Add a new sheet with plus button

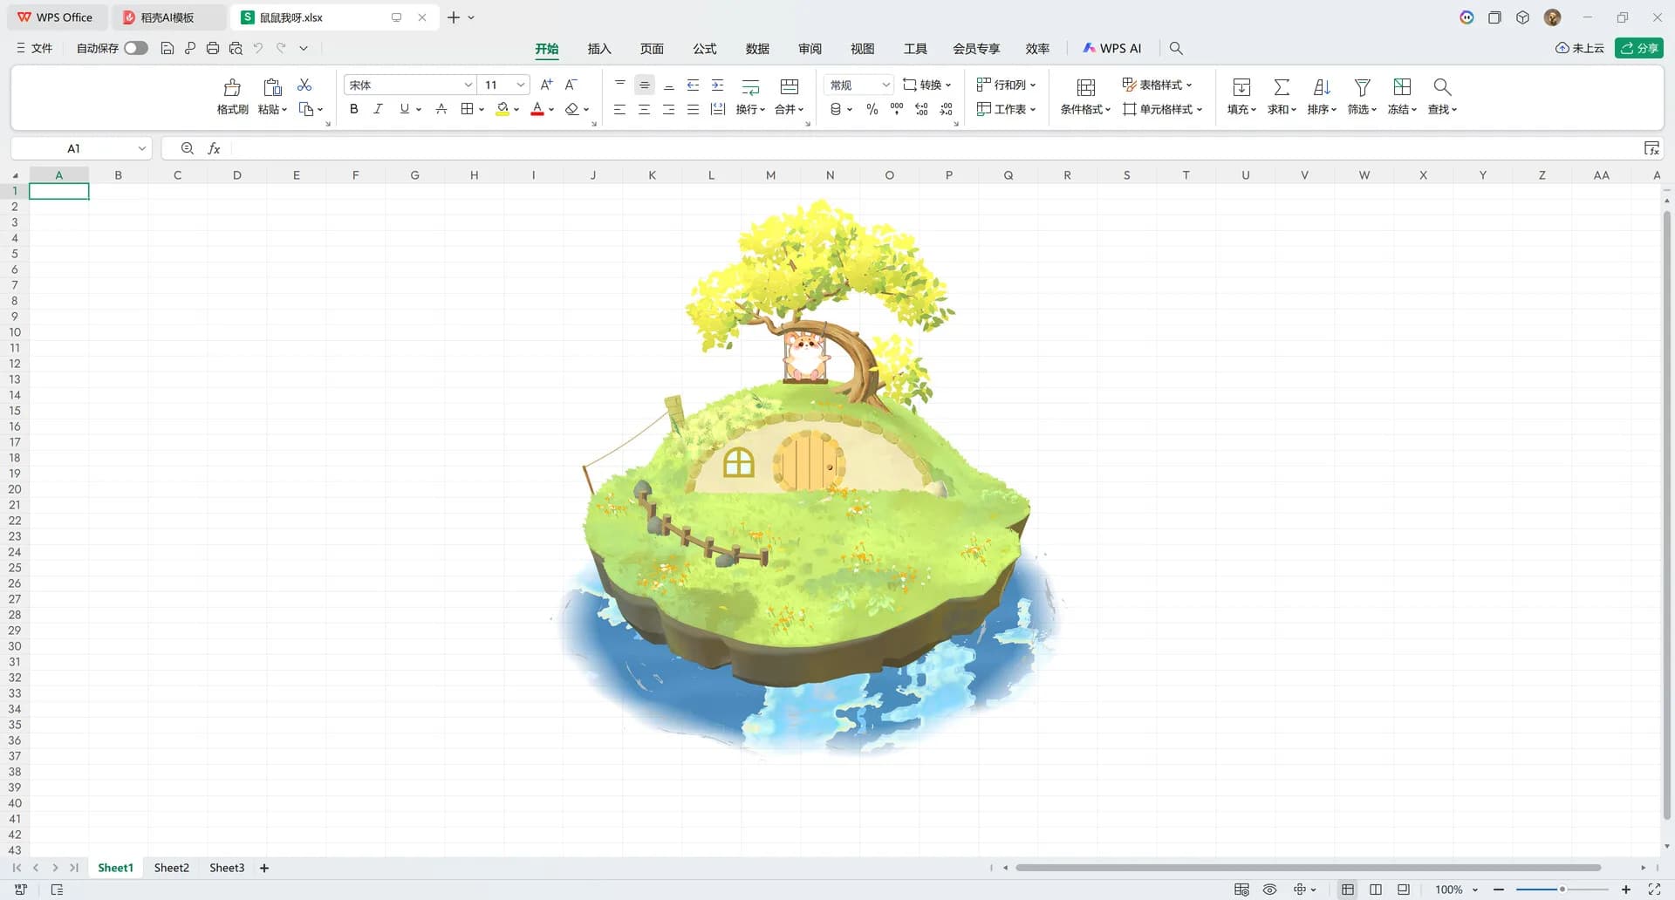point(264,868)
